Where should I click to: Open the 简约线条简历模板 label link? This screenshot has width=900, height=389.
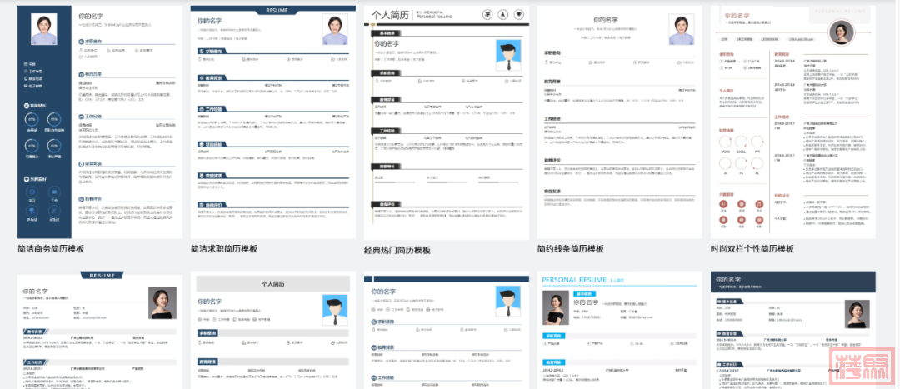click(571, 248)
